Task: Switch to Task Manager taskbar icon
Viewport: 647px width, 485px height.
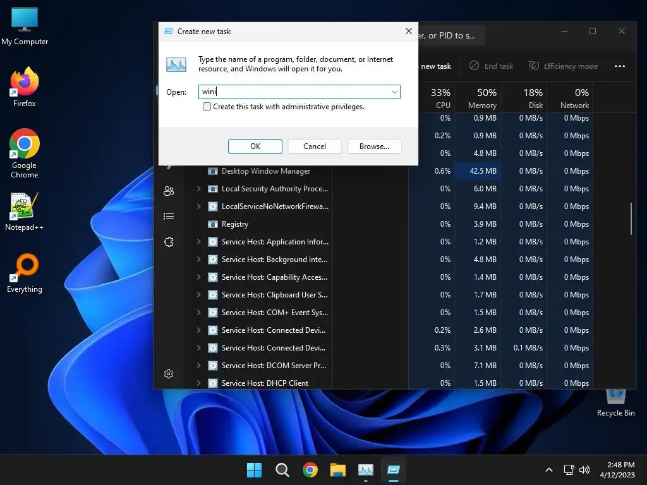Action: [x=366, y=470]
